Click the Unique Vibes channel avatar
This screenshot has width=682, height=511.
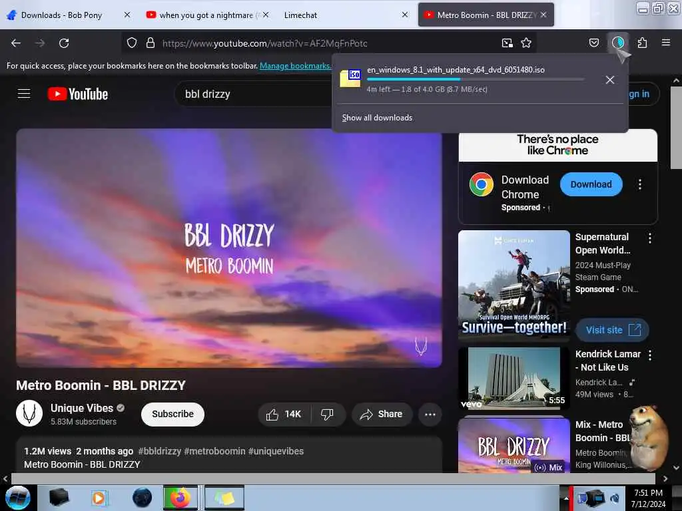(29, 413)
